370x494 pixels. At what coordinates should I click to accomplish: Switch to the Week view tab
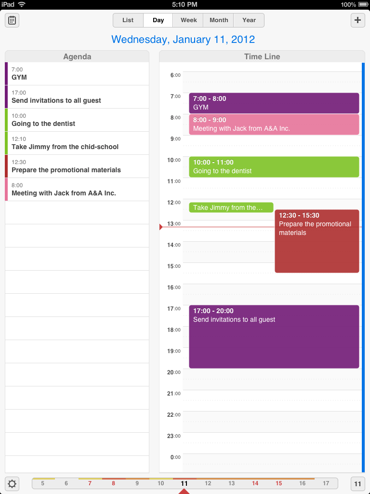[189, 20]
